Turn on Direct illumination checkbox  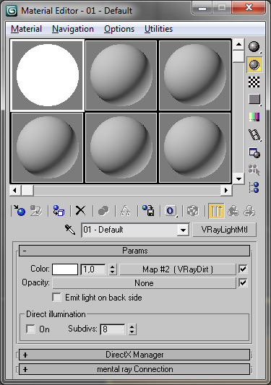point(30,329)
